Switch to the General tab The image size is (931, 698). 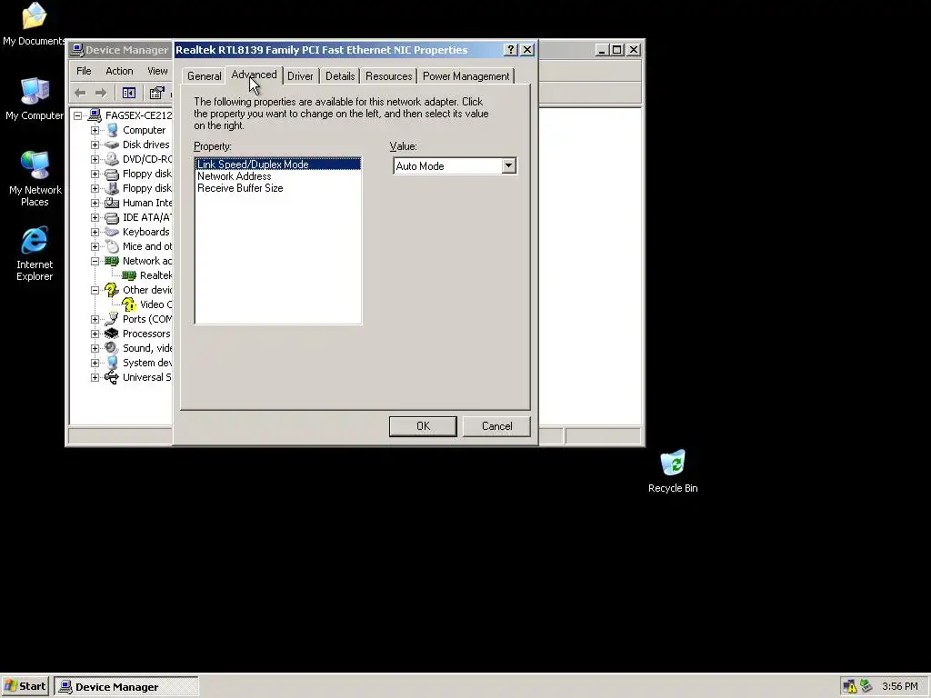(205, 76)
